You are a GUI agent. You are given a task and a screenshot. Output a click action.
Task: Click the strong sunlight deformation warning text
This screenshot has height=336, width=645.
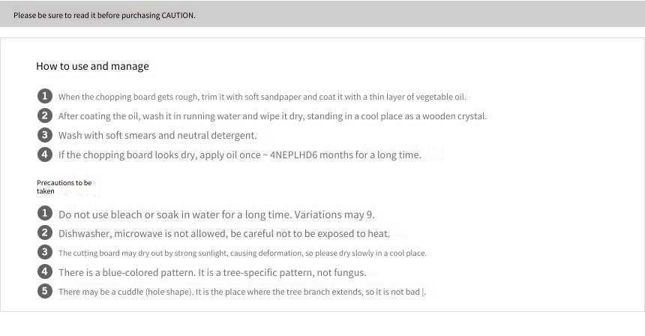tap(242, 253)
